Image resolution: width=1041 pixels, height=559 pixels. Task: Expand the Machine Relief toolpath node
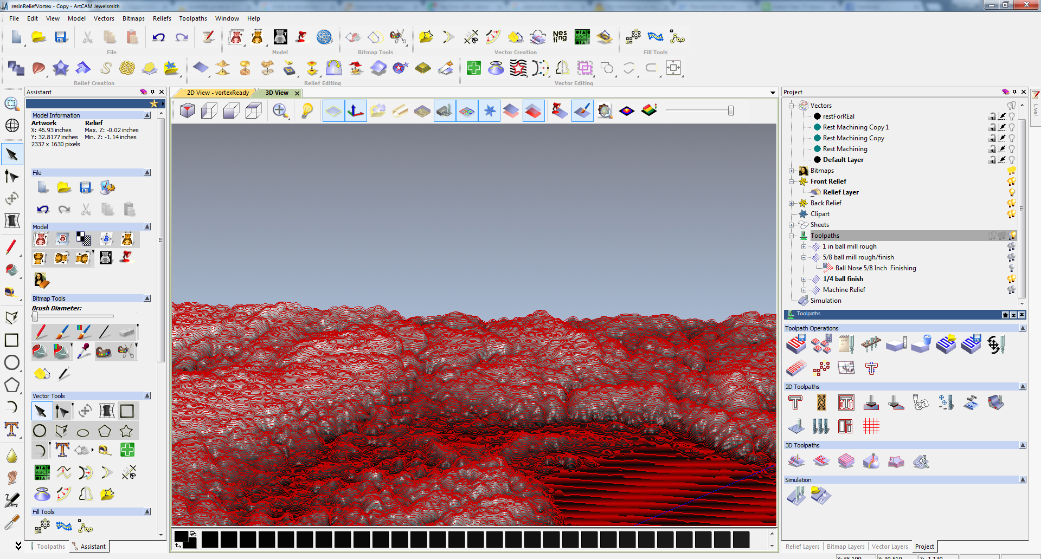click(x=804, y=290)
